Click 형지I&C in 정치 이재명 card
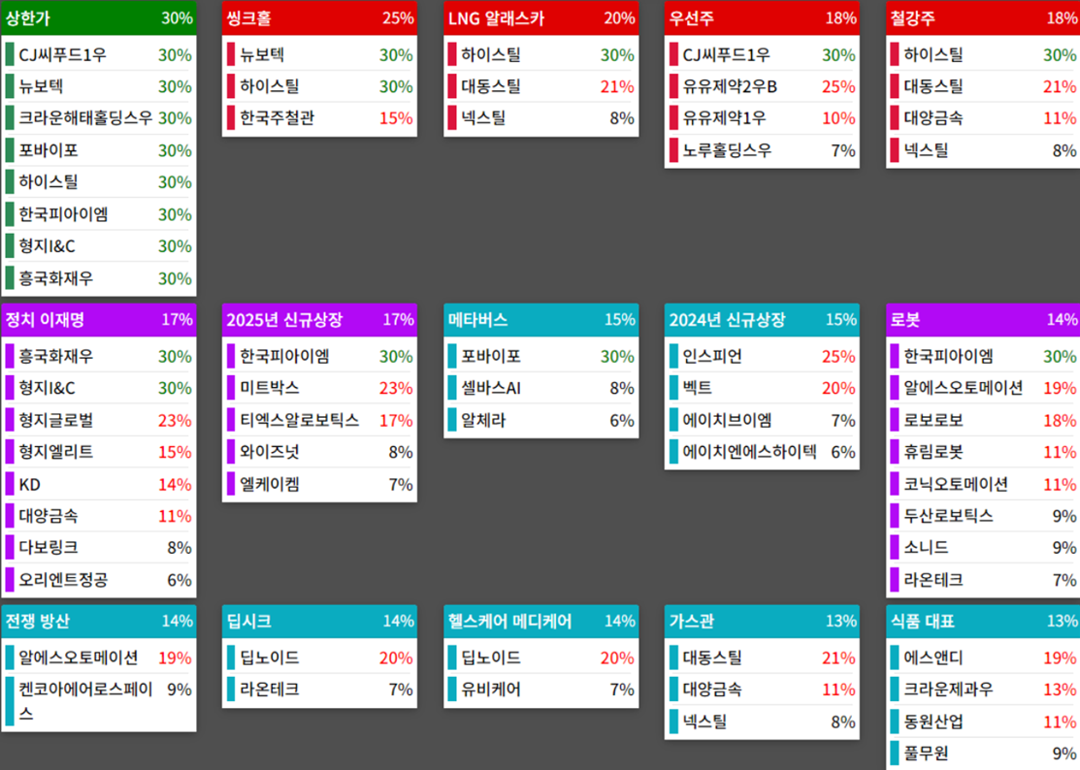 tap(99, 388)
